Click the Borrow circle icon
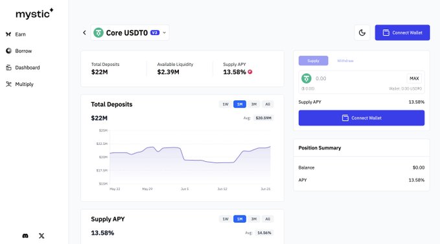 coord(8,50)
